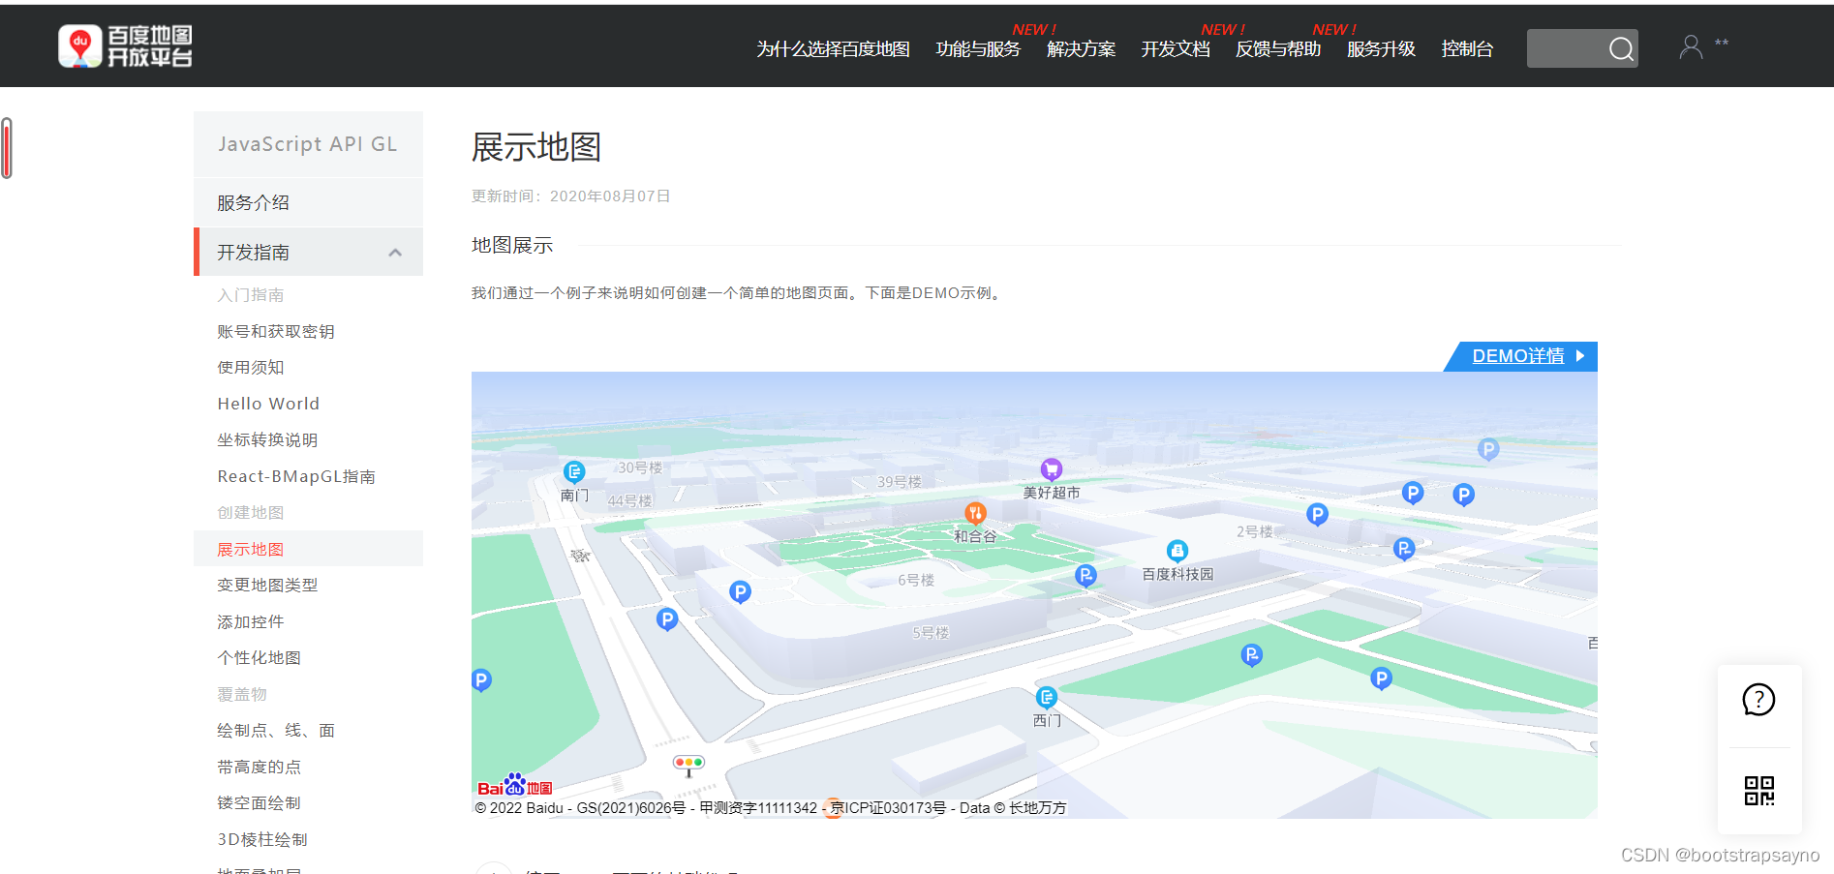Click the 和合谷 restaurant marker
This screenshot has height=874, width=1834.
point(975,513)
